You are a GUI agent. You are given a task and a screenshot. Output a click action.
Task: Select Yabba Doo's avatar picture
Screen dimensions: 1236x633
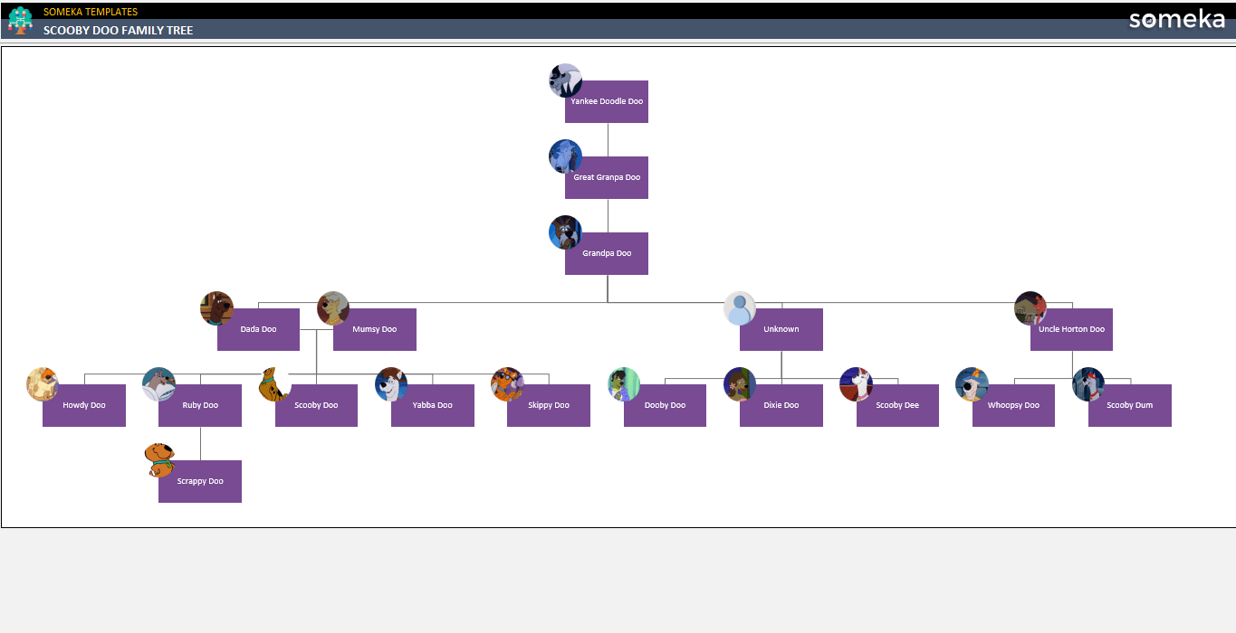[x=391, y=384]
